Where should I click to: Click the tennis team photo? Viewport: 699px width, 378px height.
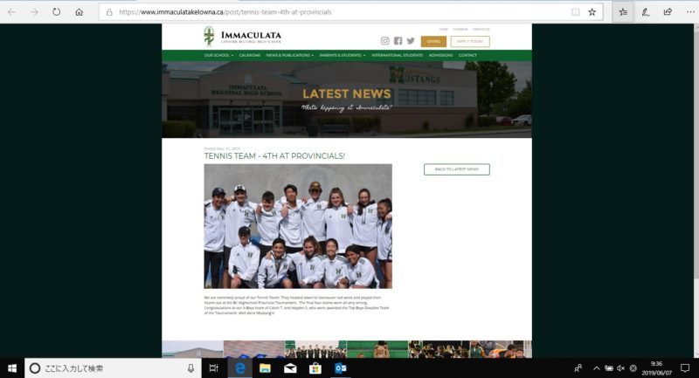tap(298, 225)
